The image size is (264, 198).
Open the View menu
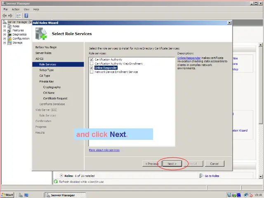pos(26,9)
